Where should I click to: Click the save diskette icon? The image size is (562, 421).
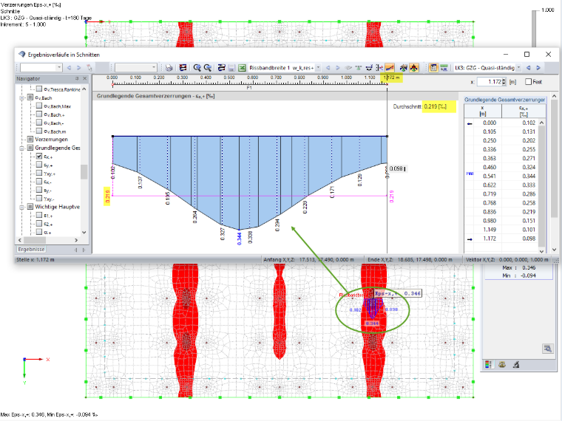(x=231, y=68)
